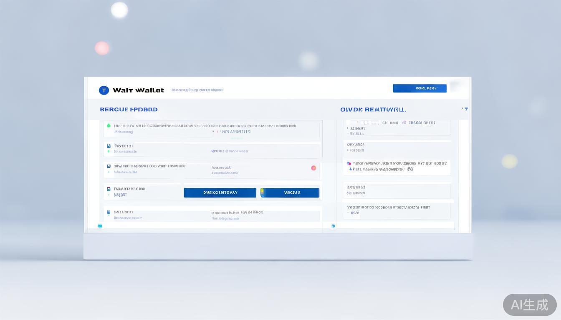Click the light-blue subtitle link beside Walt Wallet
561x320 pixels.
tap(197, 90)
